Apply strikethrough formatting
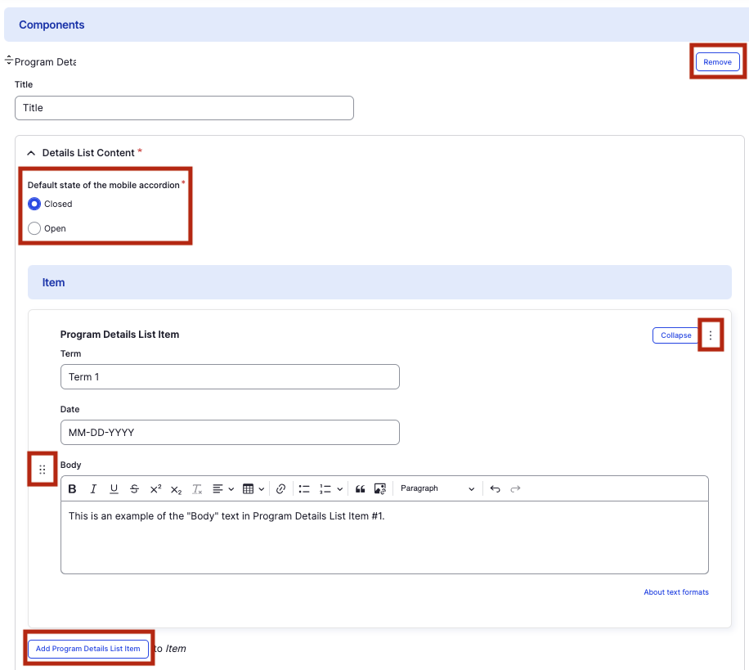The width and height of the screenshot is (749, 670). tap(134, 489)
